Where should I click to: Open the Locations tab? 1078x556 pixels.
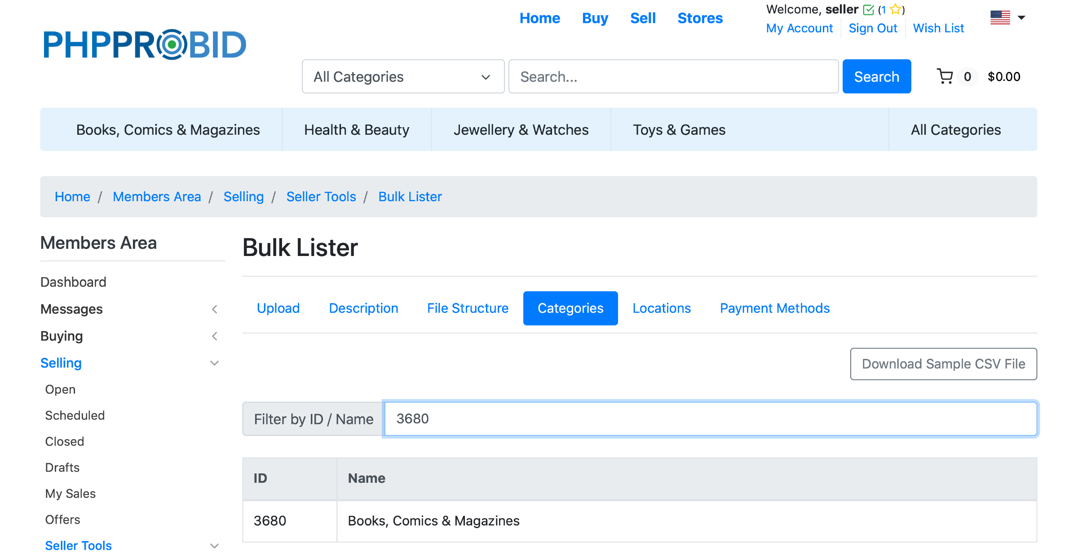pyautogui.click(x=661, y=308)
